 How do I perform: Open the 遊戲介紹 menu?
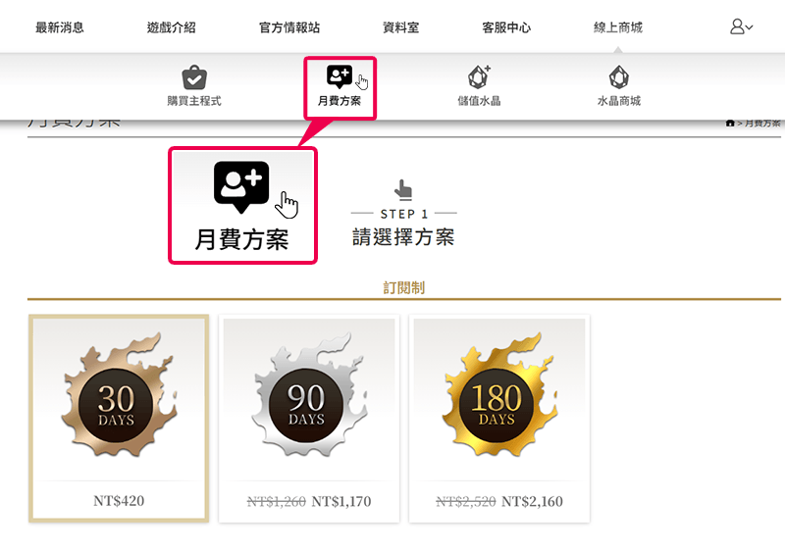coord(171,27)
